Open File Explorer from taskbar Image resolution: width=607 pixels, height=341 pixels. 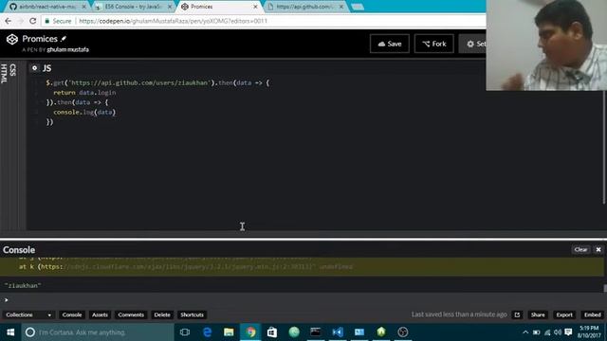[229, 332]
